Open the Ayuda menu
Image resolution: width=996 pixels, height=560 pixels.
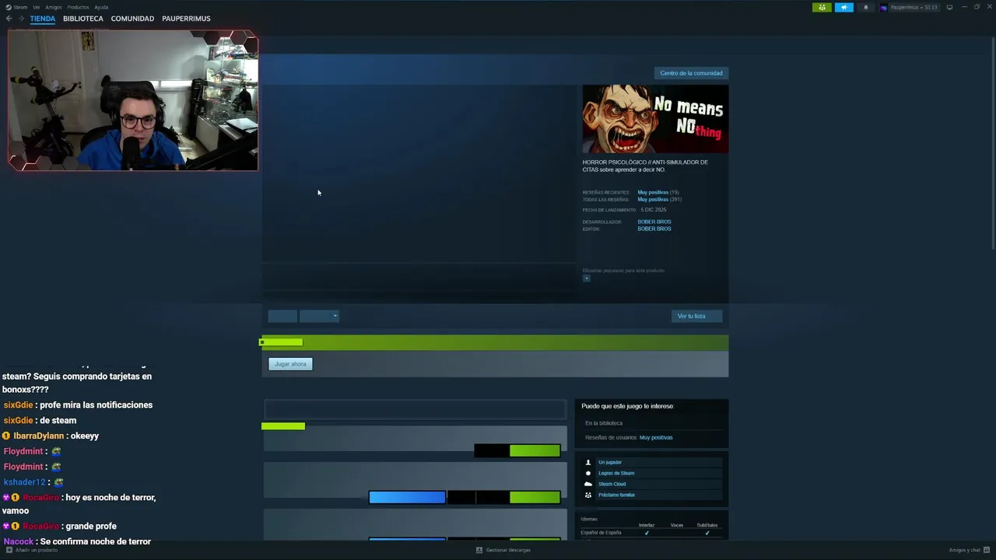pos(101,7)
